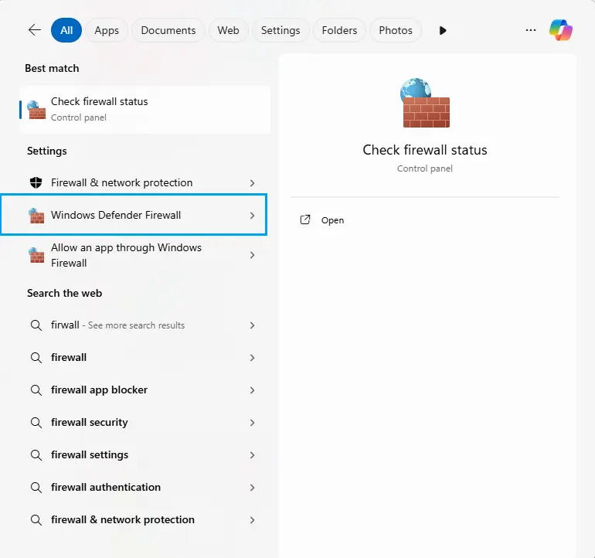Expand chevron for Allow an app through Windows Firewall

click(252, 255)
